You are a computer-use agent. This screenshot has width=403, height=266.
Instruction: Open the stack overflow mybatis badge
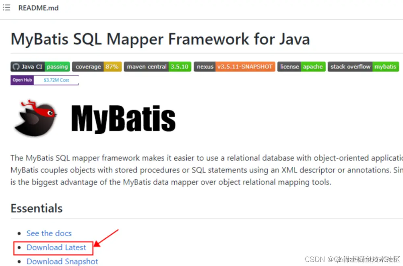(x=364, y=67)
